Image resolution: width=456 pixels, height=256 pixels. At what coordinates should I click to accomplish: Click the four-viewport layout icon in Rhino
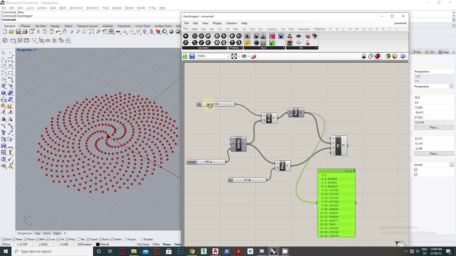112,32
